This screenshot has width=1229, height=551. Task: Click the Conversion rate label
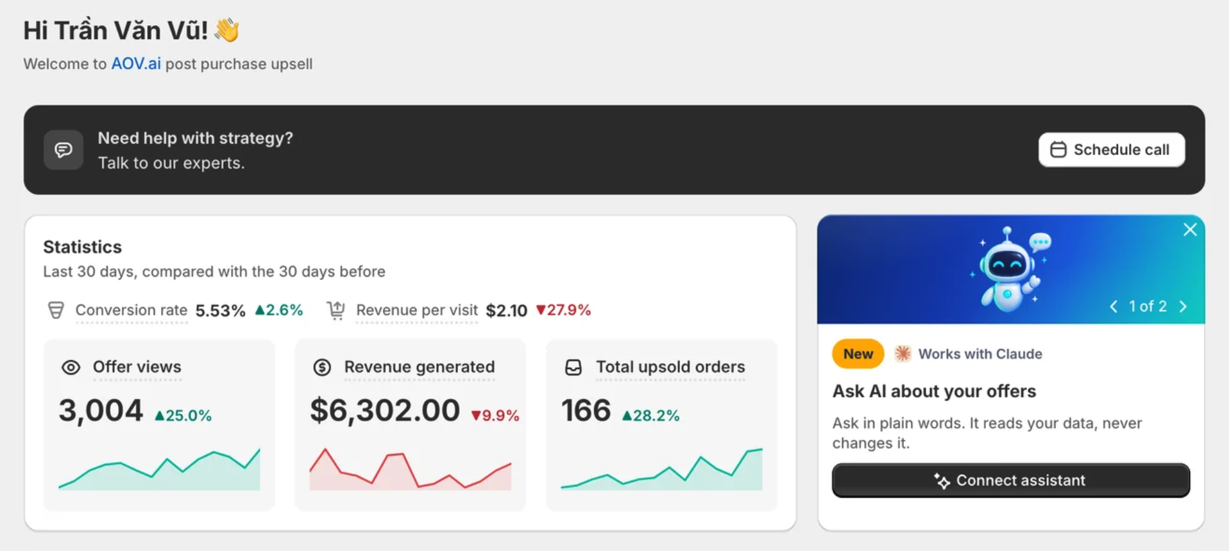coord(131,310)
